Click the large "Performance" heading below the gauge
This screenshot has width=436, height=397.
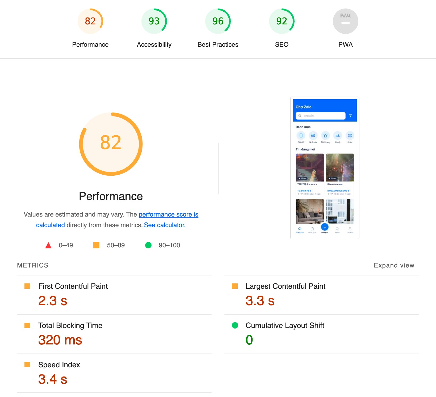pos(111,196)
